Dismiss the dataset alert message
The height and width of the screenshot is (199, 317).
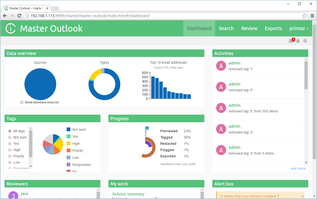tap(302, 196)
